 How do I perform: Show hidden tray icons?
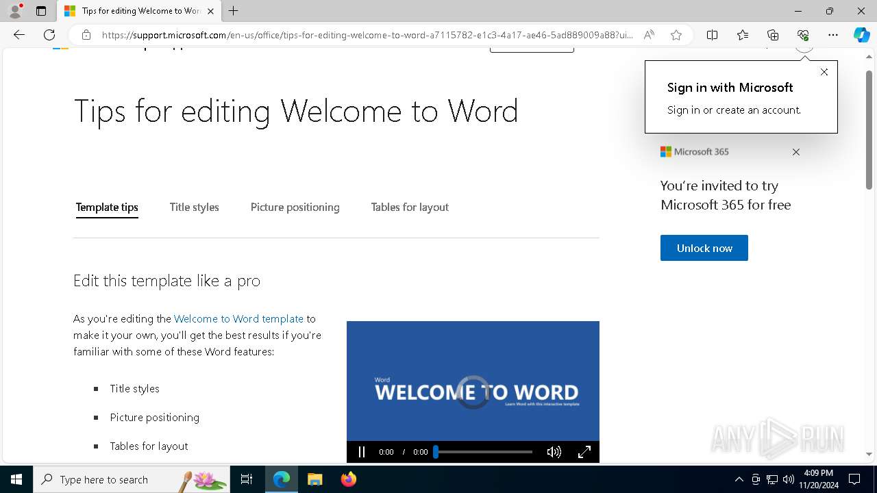pos(739,479)
